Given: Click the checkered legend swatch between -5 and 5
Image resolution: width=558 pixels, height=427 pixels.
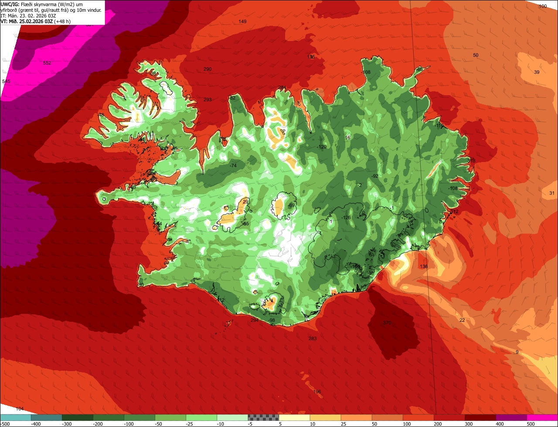Looking at the screenshot, I should click(263, 417).
